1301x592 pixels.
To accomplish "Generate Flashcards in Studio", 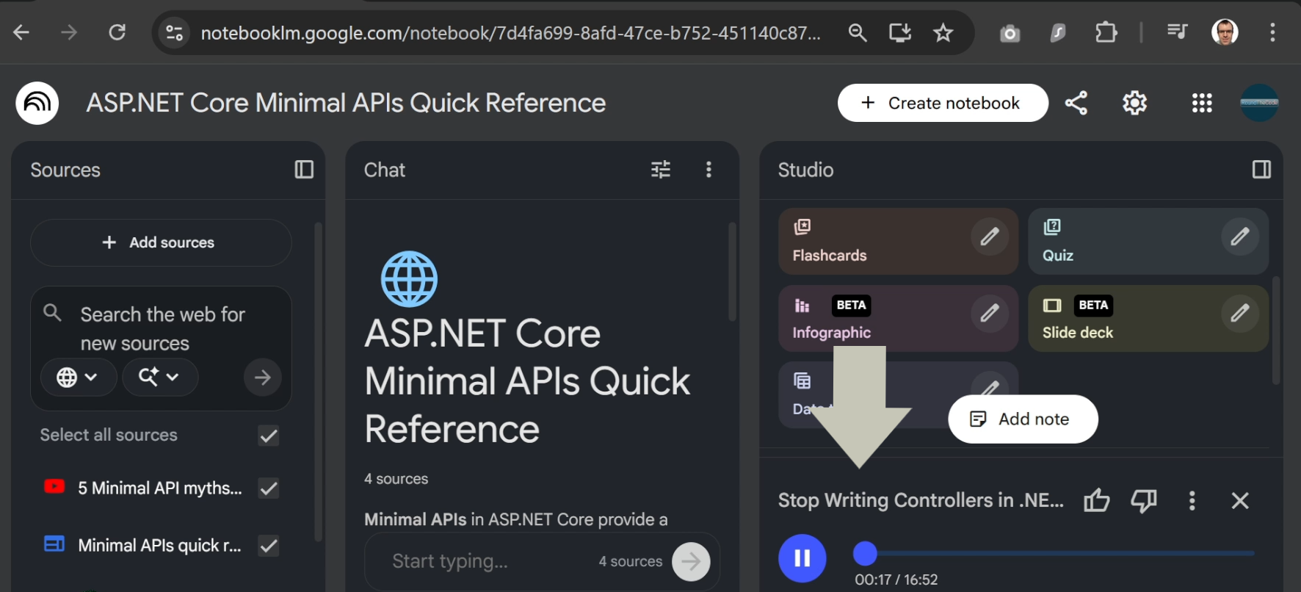I will (898, 241).
